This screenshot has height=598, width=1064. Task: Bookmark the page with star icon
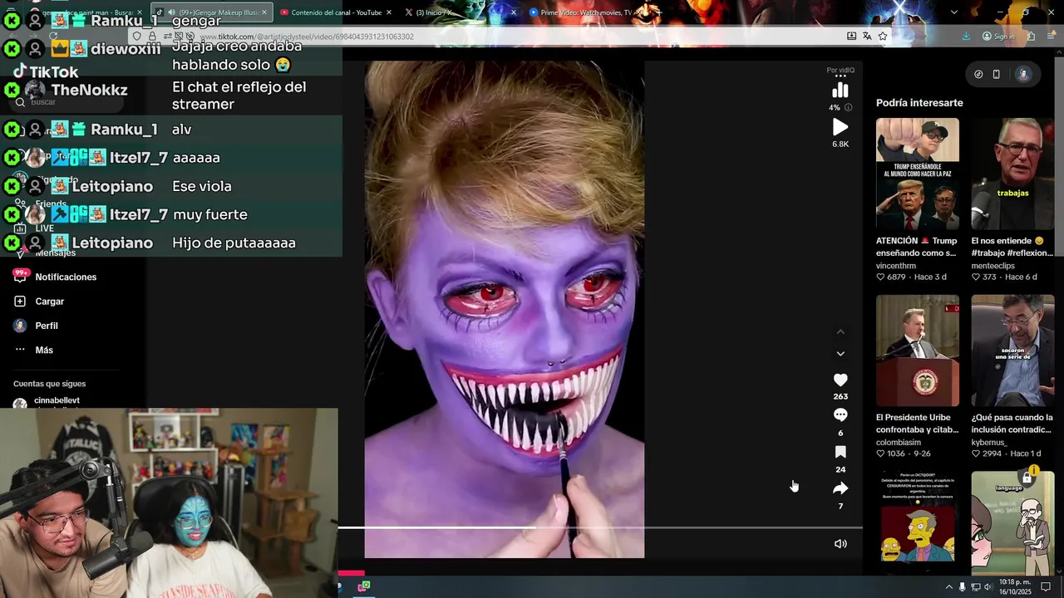point(883,37)
